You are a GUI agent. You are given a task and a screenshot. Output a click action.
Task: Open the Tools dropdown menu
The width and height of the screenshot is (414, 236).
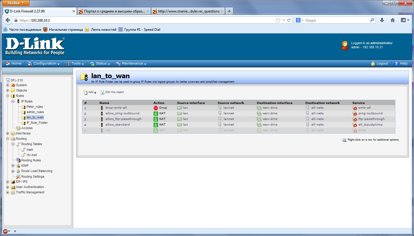point(75,63)
